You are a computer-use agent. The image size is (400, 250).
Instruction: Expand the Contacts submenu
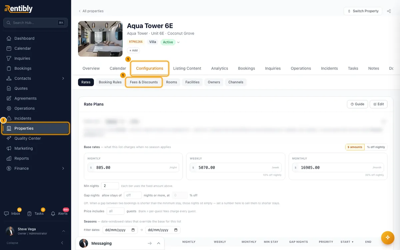63,78
